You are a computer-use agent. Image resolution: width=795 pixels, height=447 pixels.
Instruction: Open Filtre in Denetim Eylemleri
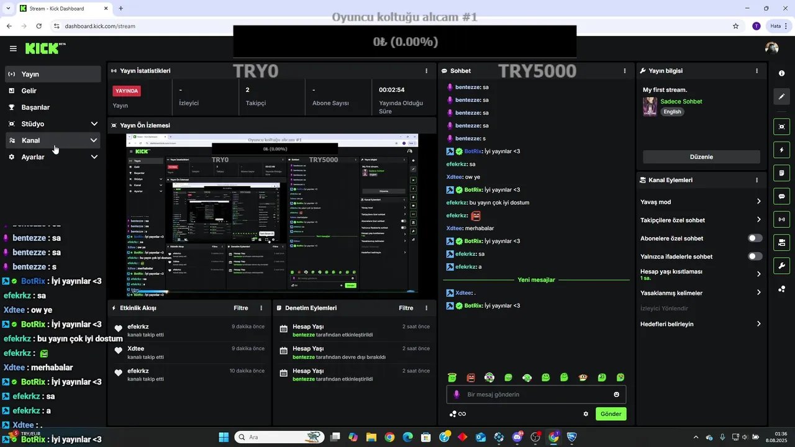pyautogui.click(x=406, y=308)
